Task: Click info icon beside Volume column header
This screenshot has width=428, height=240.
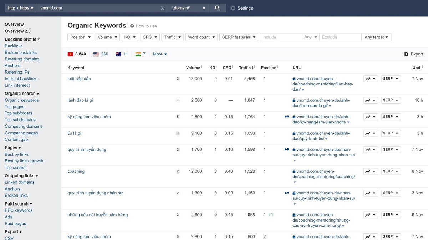Action: click(x=202, y=67)
